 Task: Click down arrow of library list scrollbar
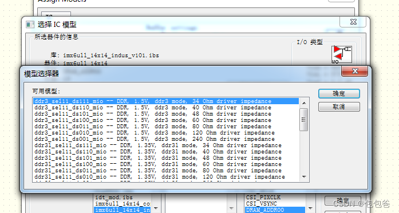(x=156, y=208)
